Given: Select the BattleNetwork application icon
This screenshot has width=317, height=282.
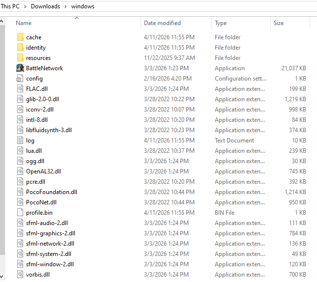Looking at the screenshot, I should point(20,68).
